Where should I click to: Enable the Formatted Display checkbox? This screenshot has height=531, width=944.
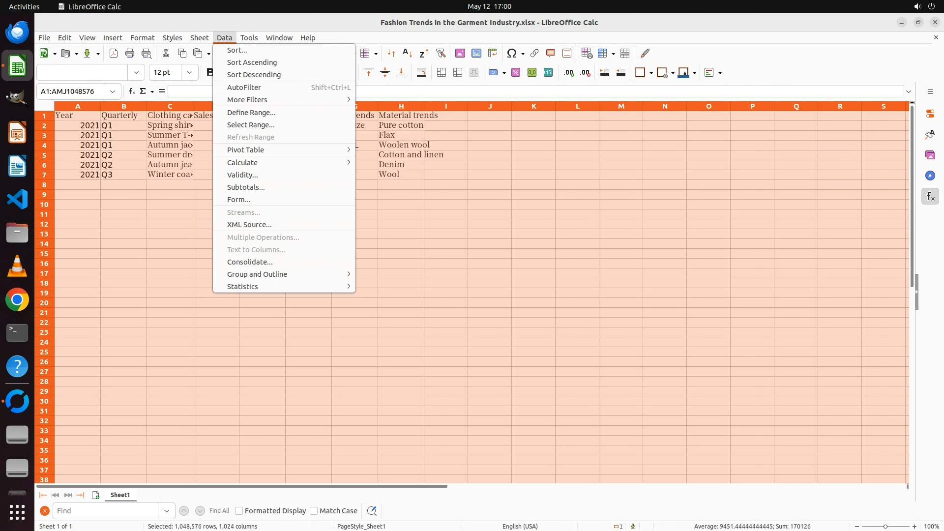pyautogui.click(x=239, y=511)
